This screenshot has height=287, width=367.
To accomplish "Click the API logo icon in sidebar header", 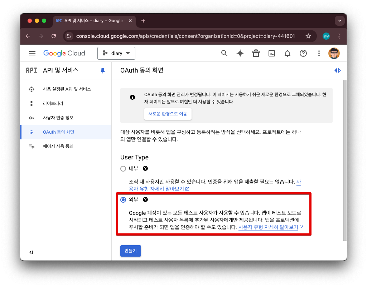I will [32, 70].
